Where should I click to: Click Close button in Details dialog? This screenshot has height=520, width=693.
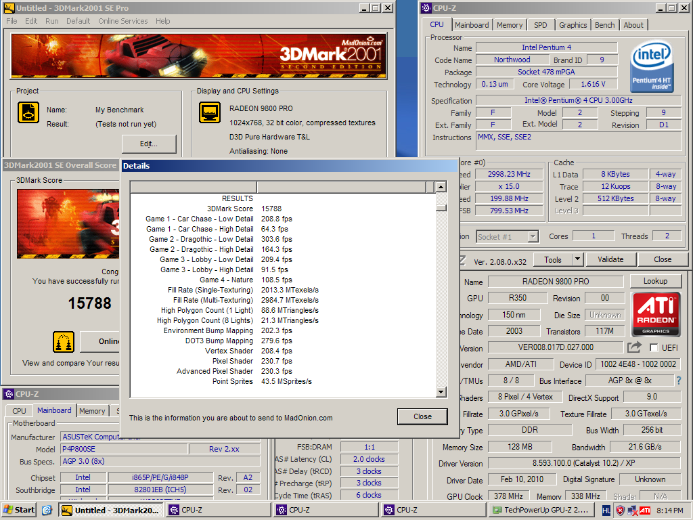pos(422,416)
